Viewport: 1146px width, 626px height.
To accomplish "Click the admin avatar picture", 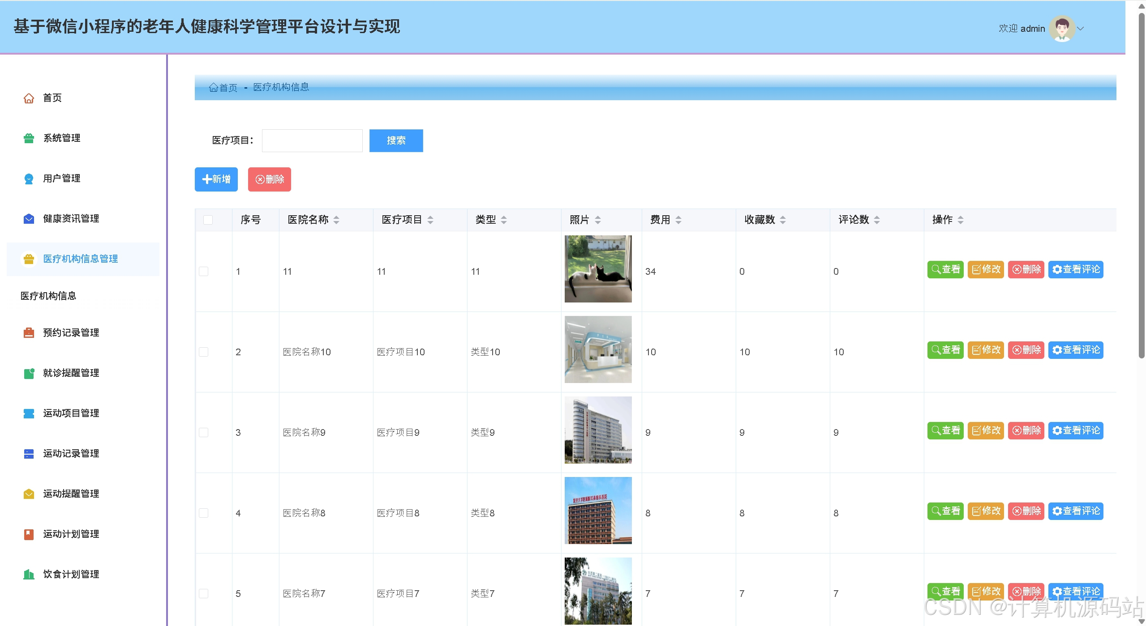I will click(1062, 29).
